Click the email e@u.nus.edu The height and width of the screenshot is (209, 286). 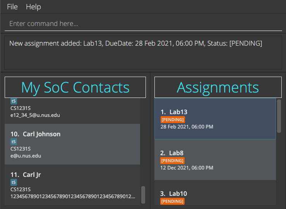tap(26, 156)
